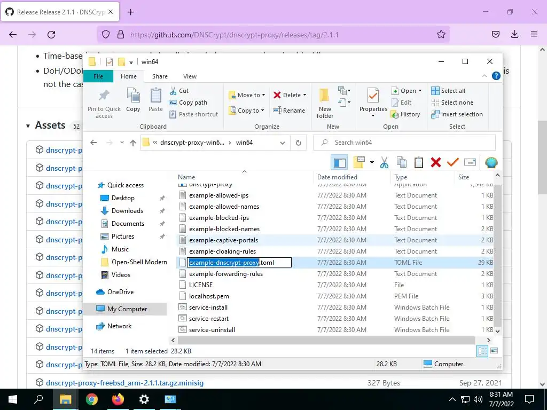The height and width of the screenshot is (410, 547).
Task: Click Select none in the ribbon
Action: 452,102
